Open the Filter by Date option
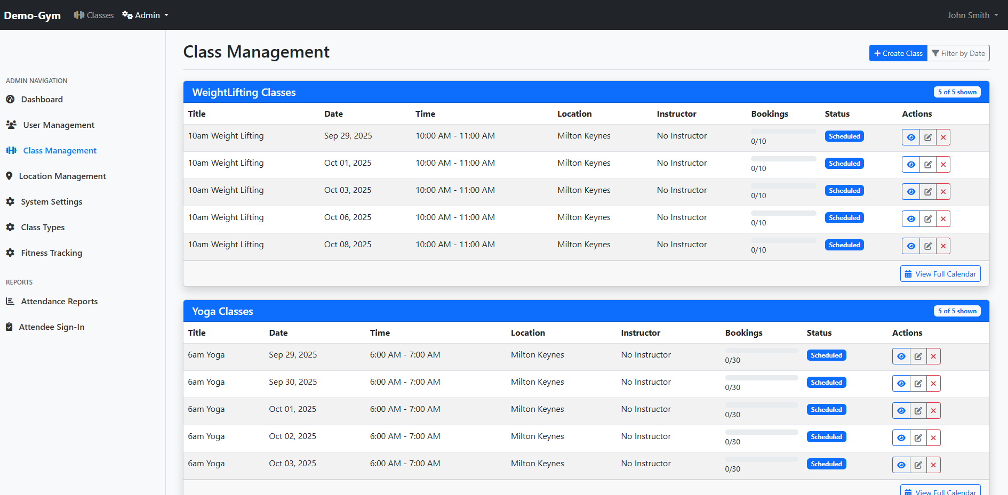 (958, 53)
